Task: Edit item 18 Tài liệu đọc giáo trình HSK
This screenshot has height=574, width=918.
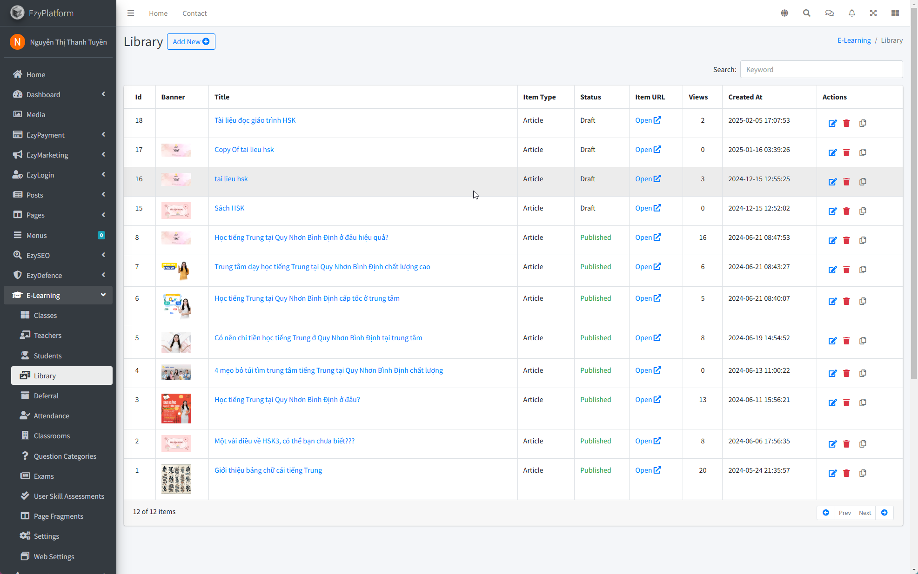Action: [x=832, y=123]
